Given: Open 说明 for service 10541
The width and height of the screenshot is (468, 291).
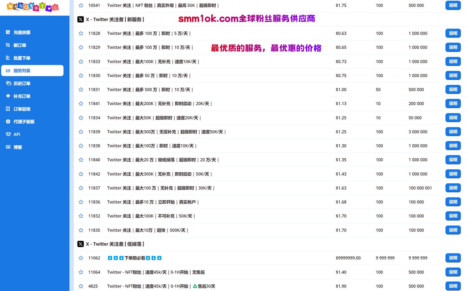Looking at the screenshot, I should pos(453,5).
